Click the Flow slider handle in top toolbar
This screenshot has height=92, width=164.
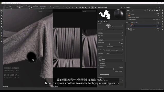[29, 8]
